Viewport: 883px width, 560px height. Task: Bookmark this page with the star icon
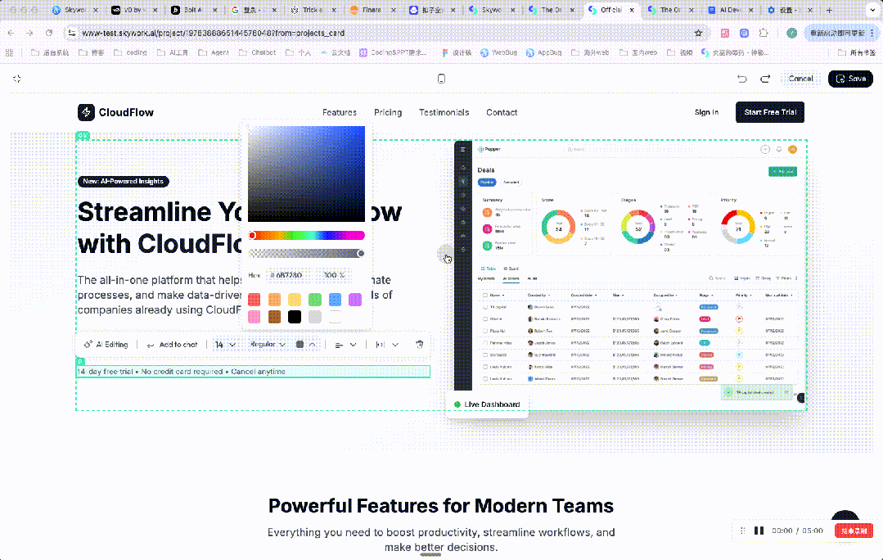(x=698, y=34)
